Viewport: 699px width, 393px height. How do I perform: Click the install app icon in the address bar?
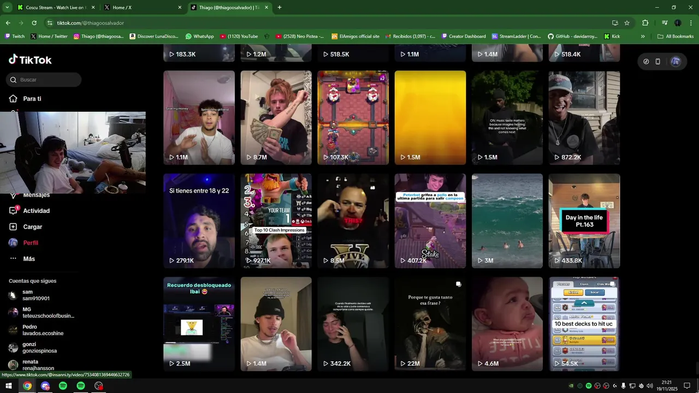click(x=615, y=23)
